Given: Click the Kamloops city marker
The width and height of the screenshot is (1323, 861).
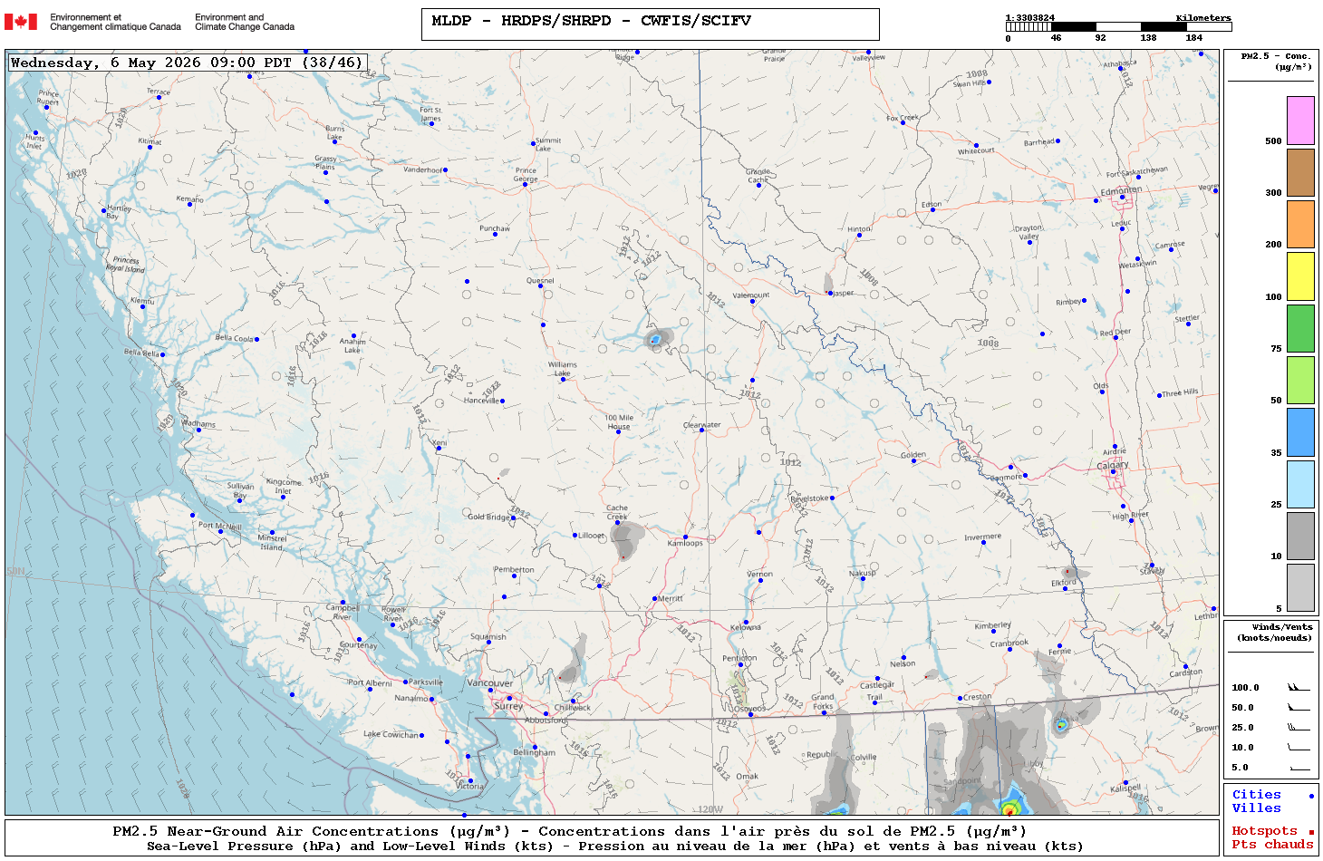Looking at the screenshot, I should click(x=685, y=537).
